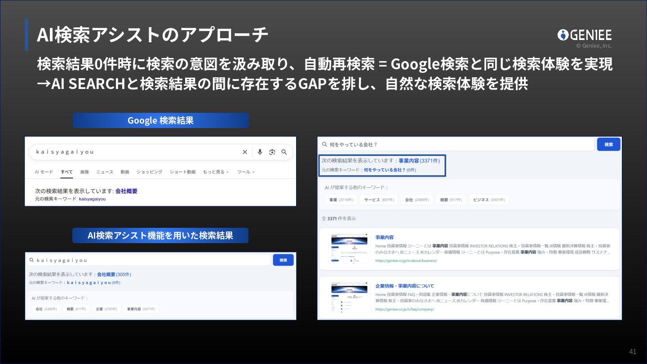Click the magnifier search icon in Google box

tap(284, 152)
